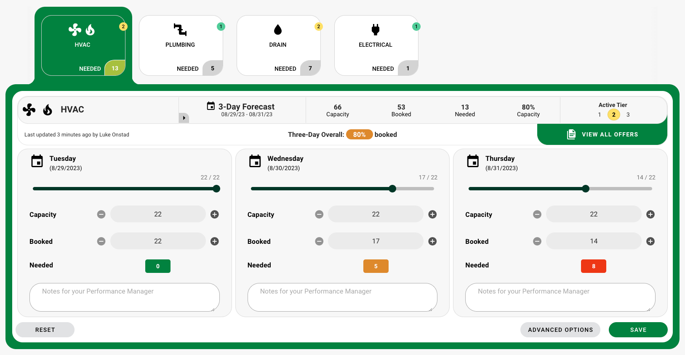This screenshot has height=355, width=685.
Task: Focus Wednesday Performance Manager notes box
Action: click(x=342, y=297)
